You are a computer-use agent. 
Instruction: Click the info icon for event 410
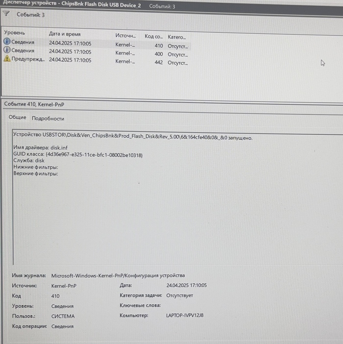coord(7,43)
